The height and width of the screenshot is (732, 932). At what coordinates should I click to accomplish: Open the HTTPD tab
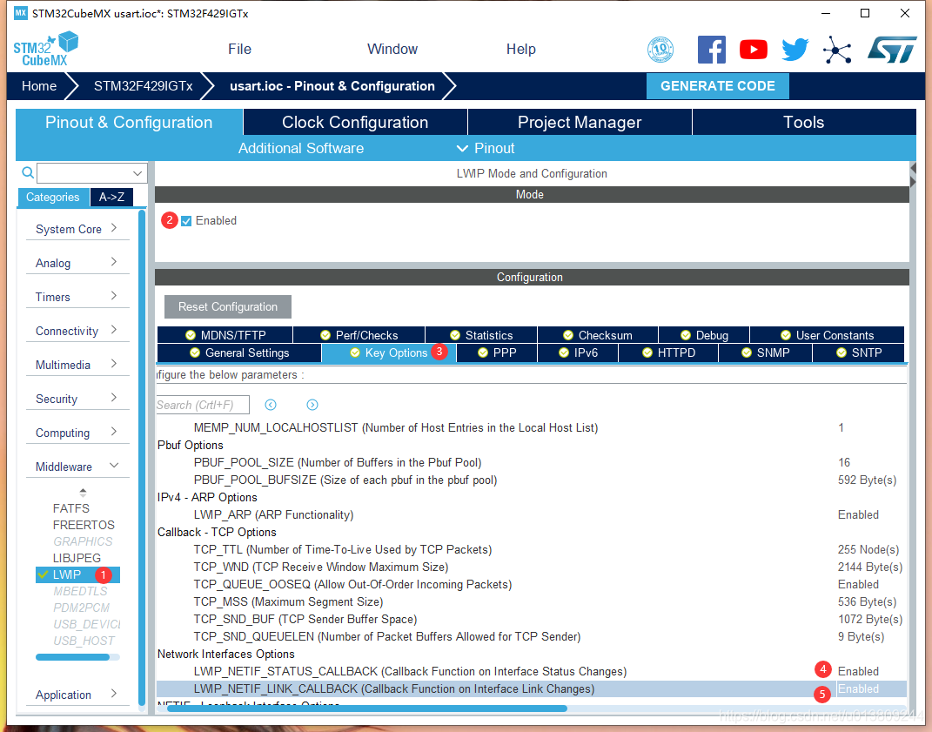pos(668,353)
